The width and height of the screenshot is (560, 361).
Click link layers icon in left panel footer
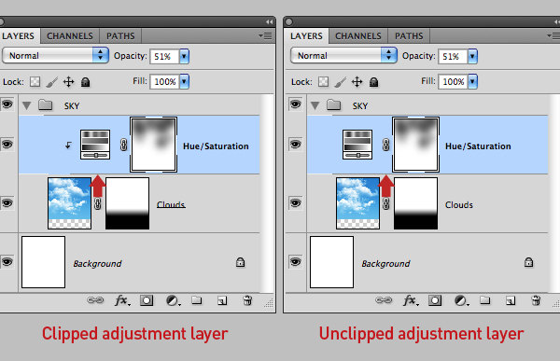pyautogui.click(x=95, y=300)
